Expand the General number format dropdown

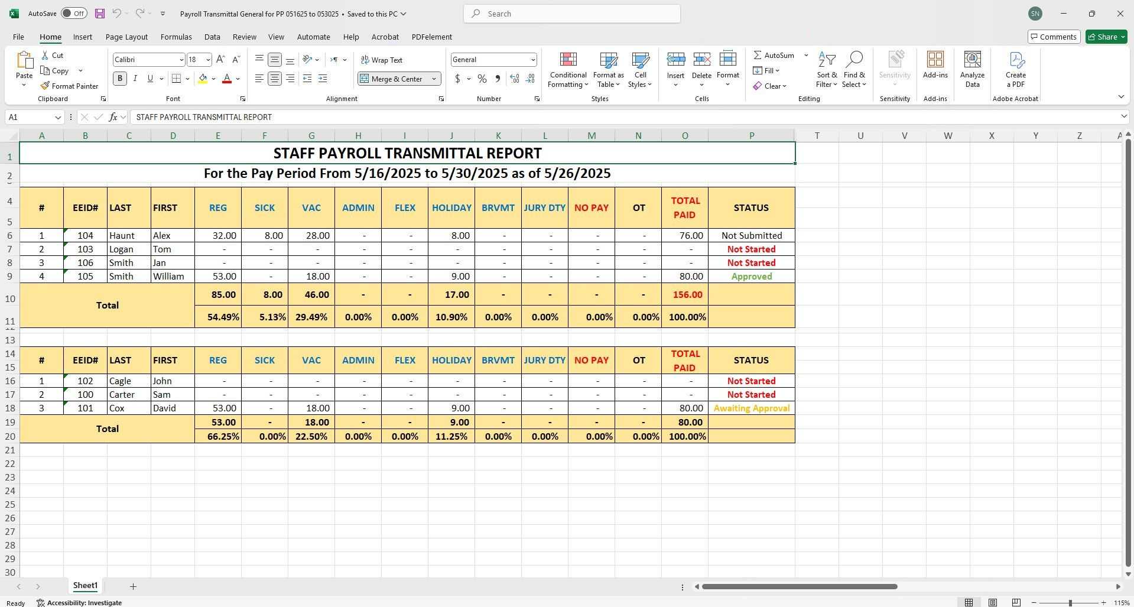click(532, 60)
